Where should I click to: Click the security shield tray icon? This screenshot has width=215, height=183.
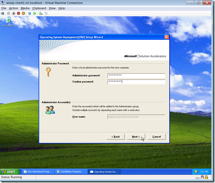coord(196,172)
